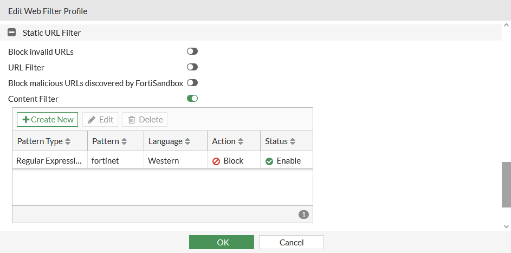Cancel editing the web filter profile
The height and width of the screenshot is (253, 511).
292,242
